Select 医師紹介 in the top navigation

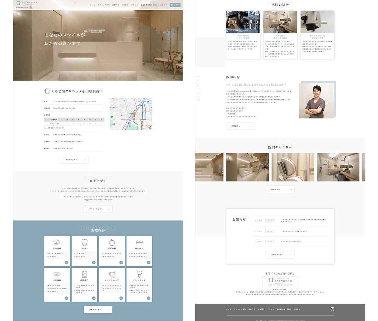(125, 5)
